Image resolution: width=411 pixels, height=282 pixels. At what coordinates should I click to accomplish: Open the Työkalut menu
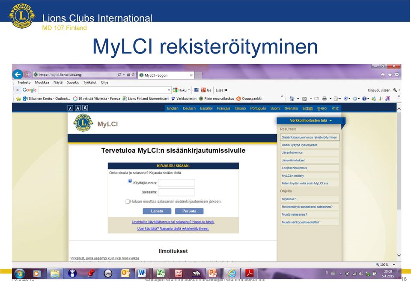(x=90, y=82)
